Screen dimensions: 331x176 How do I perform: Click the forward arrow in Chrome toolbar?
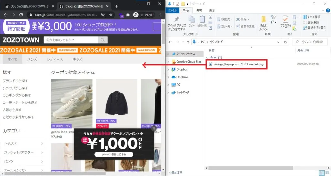pos(13,15)
